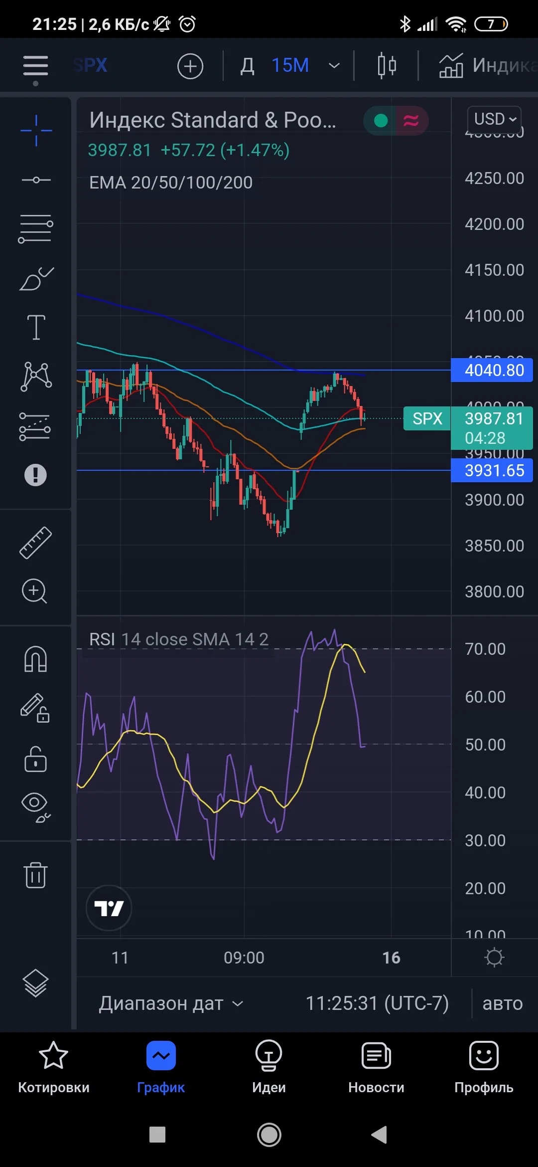
Task: Open the Indicators panel
Action: (487, 65)
